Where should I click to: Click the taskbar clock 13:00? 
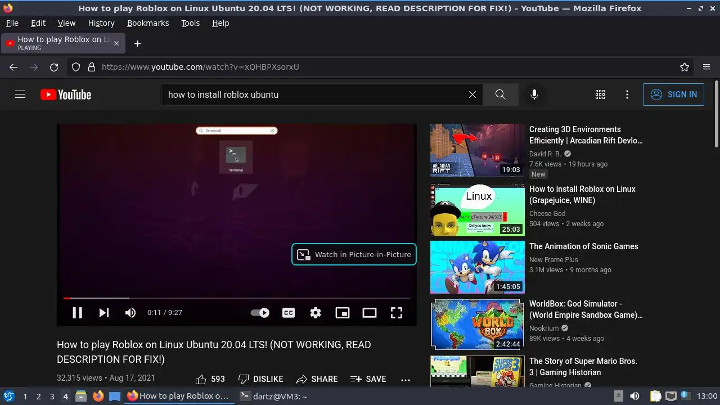click(707, 396)
